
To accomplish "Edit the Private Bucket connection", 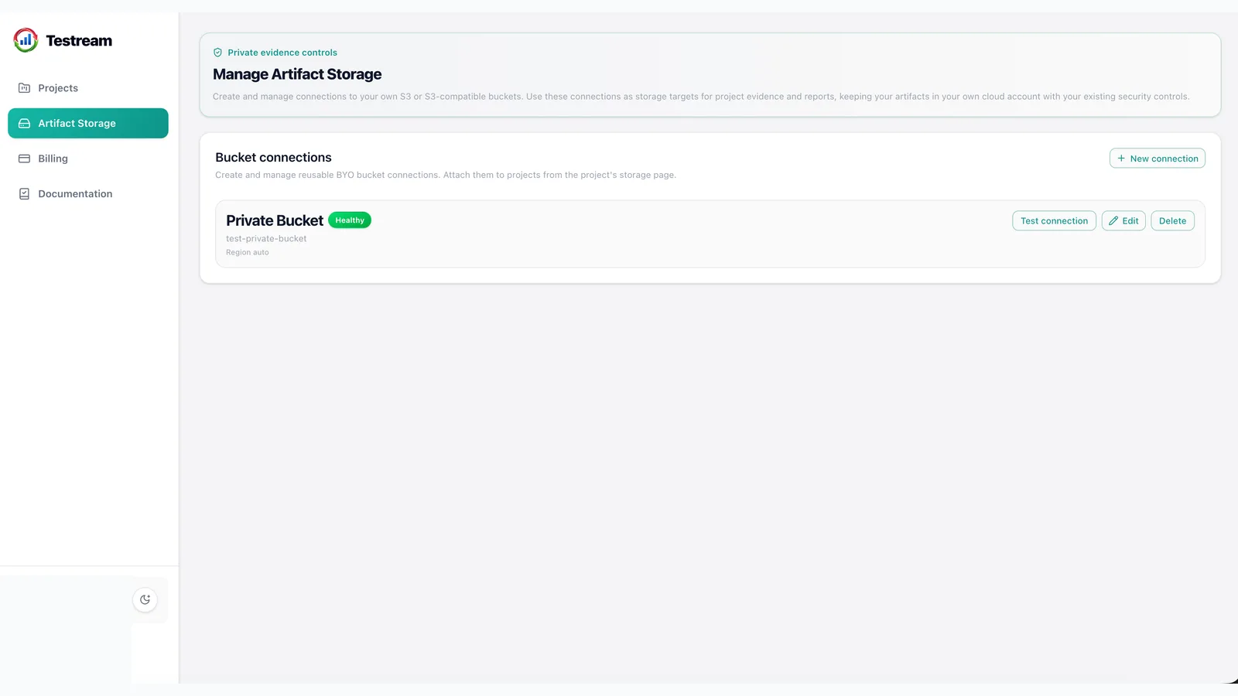I will (x=1123, y=221).
